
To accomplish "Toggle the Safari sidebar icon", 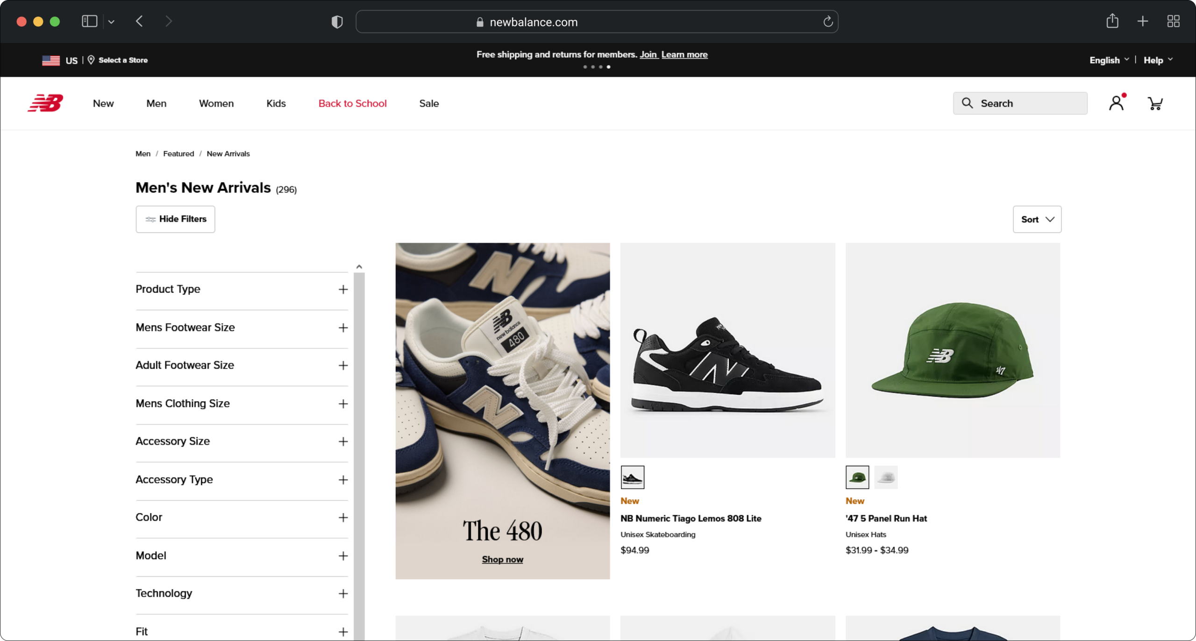I will point(89,21).
